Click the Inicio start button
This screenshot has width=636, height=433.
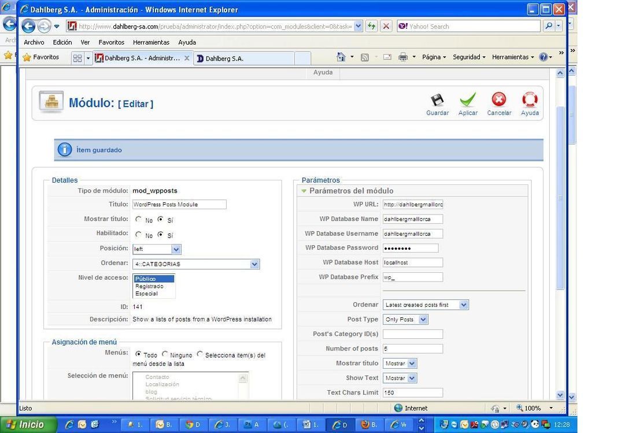28,424
